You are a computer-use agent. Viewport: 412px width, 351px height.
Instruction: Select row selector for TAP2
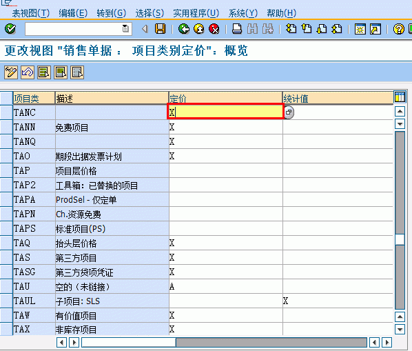click(6, 185)
